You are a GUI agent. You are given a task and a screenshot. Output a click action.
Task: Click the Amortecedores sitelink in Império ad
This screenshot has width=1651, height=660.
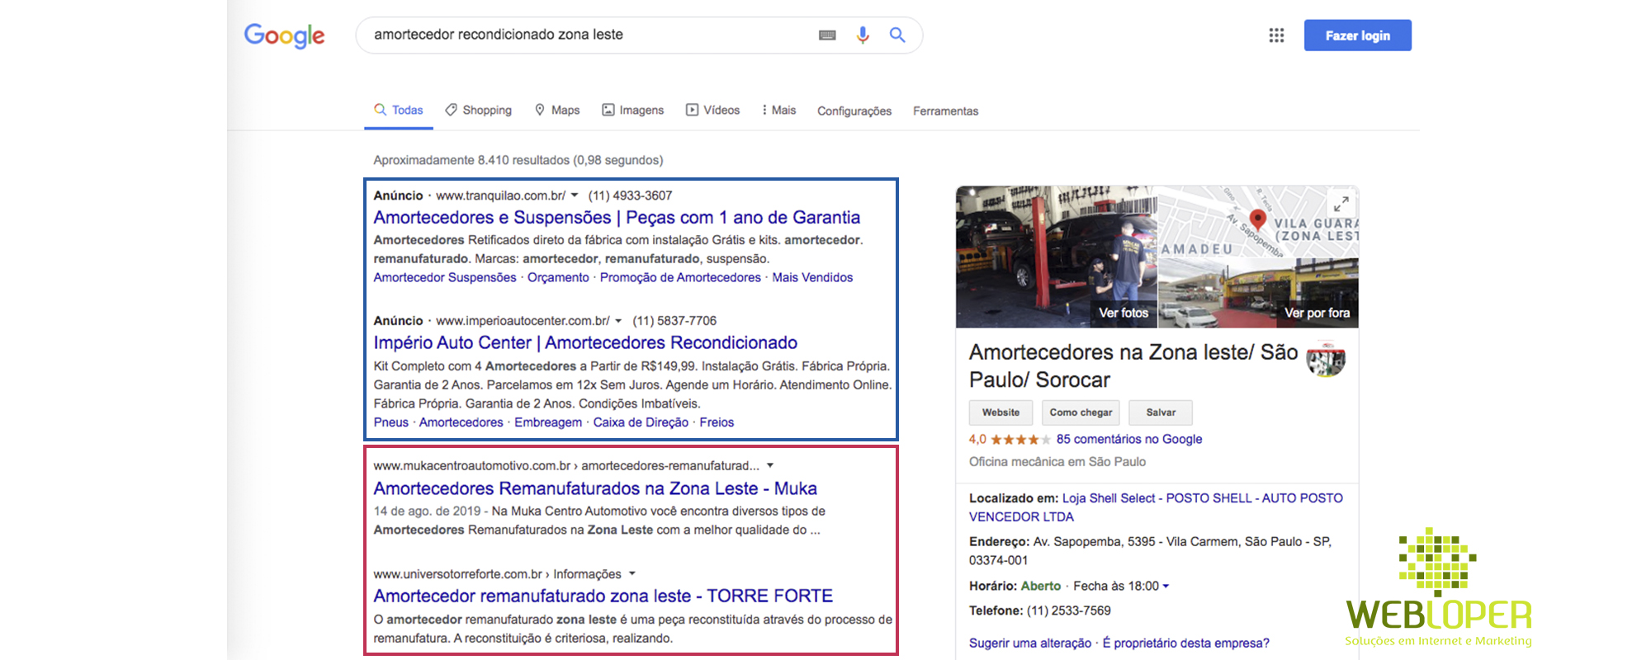pos(461,422)
